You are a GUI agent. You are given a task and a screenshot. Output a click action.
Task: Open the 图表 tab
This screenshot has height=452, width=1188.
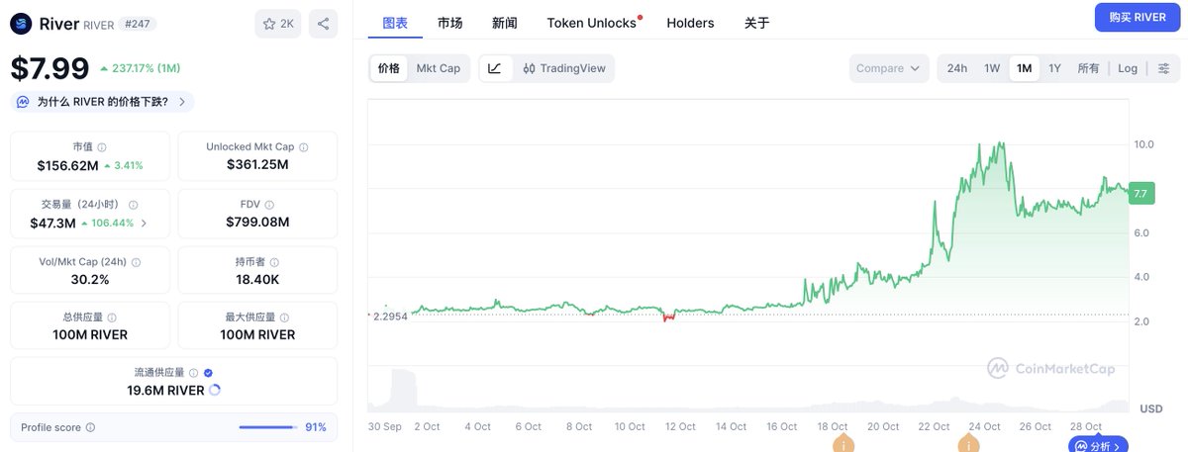pos(395,23)
